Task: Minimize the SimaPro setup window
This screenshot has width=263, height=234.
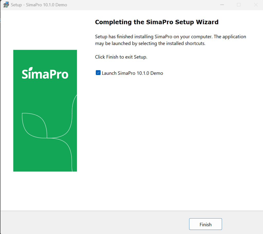Action: click(222, 5)
